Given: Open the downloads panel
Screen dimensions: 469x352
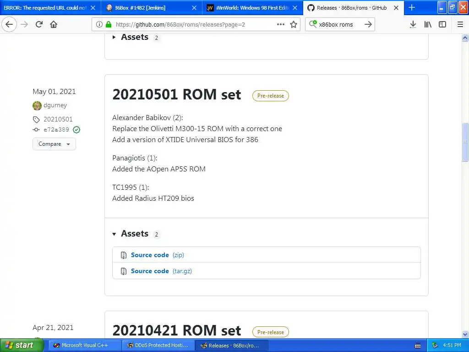Looking at the screenshot, I should pos(413,24).
